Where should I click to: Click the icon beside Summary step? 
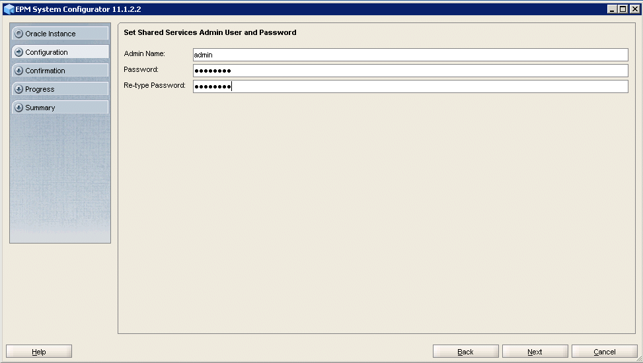pos(19,108)
